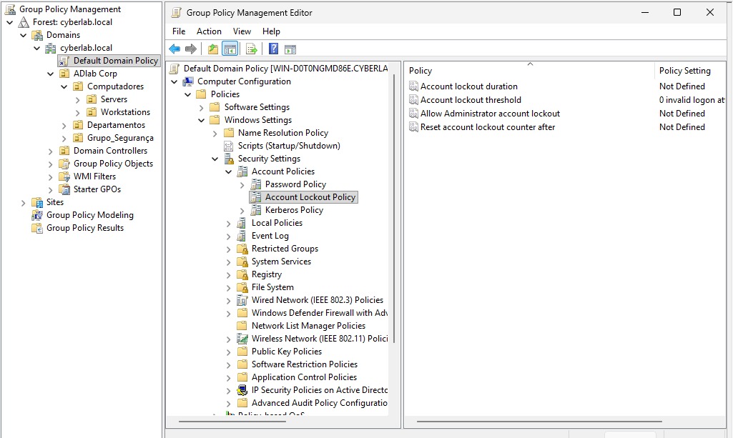This screenshot has height=438, width=733.
Task: Click the policy list horizontal scrollbar
Action: 539,421
